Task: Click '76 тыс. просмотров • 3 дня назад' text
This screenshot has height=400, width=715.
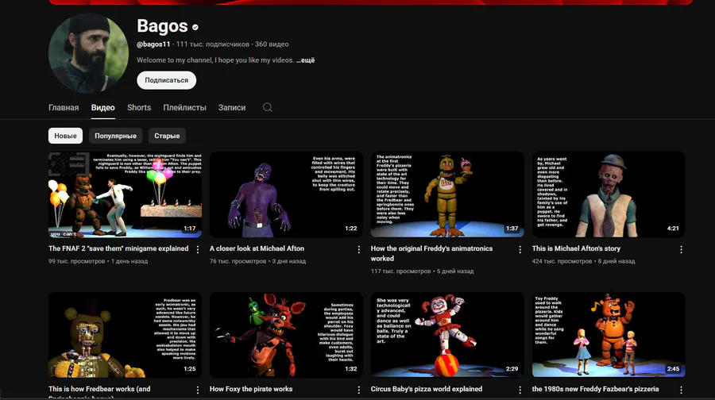Action: tap(257, 261)
